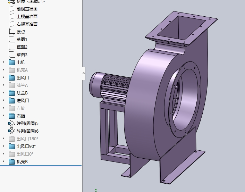Select the 右视基准面 label
This screenshot has width=245, height=192.
[27, 24]
